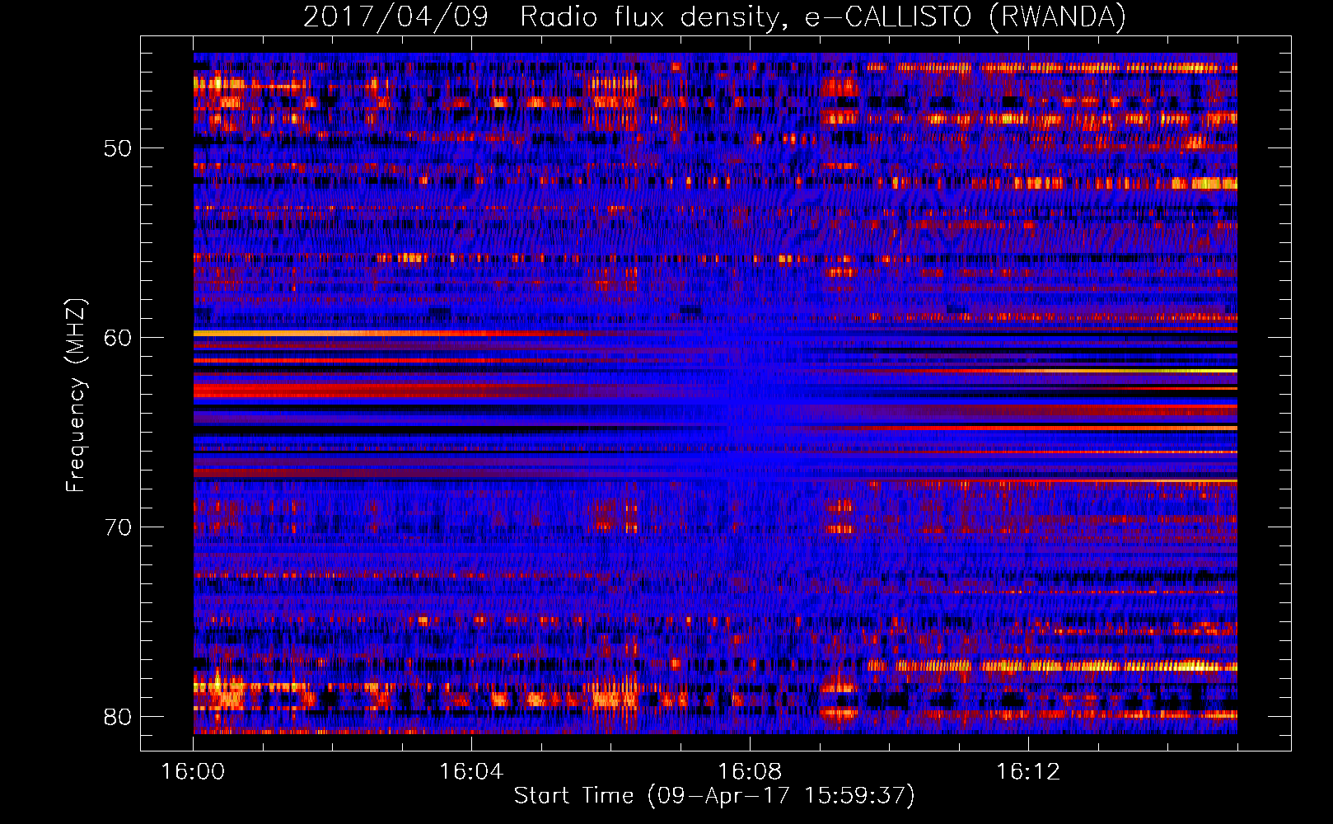Click the 60 frequency tick label
This screenshot has width=1333, height=824.
118,338
